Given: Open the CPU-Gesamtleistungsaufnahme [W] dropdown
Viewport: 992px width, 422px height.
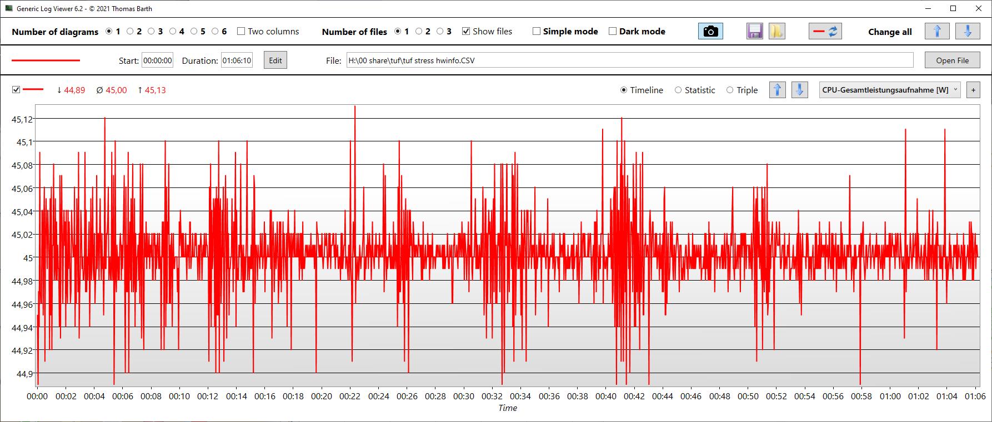Looking at the screenshot, I should click(890, 90).
